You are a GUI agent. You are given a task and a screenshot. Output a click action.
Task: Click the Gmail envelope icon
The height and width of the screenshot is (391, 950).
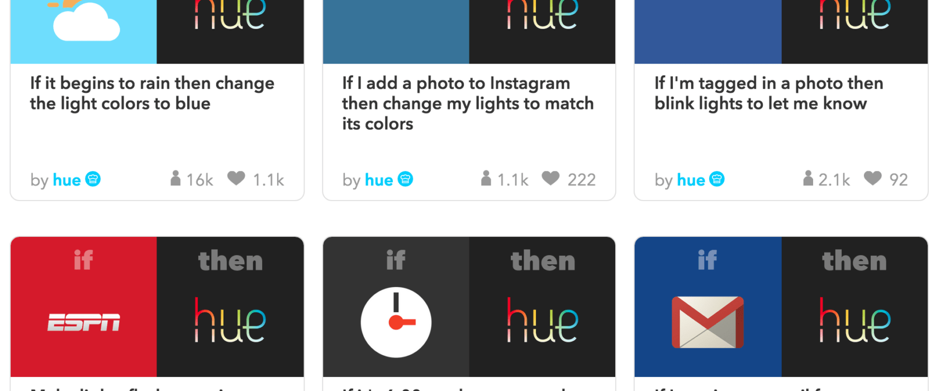(707, 322)
